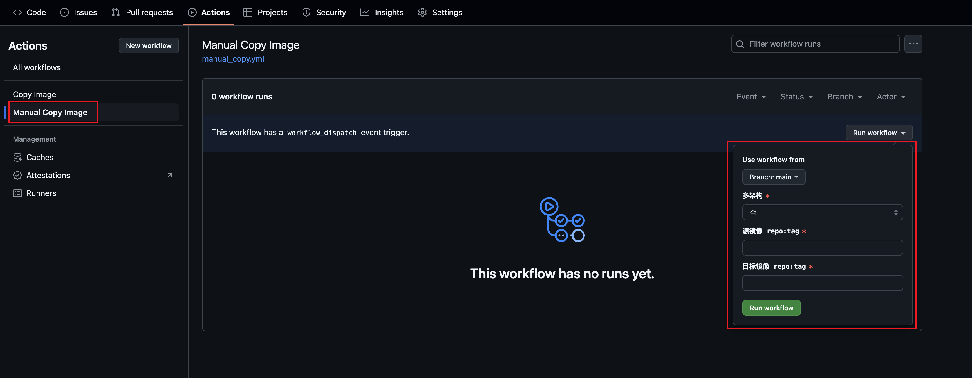
Task: Click the Settings gear icon
Action: (x=422, y=12)
